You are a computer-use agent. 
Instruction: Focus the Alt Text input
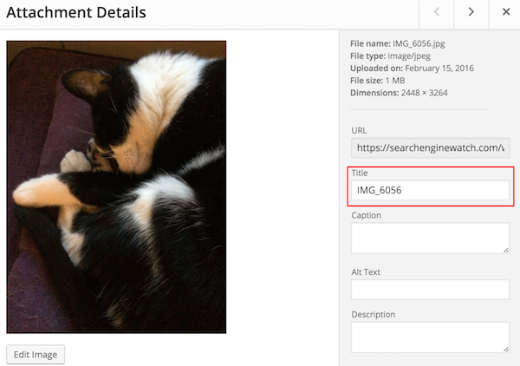point(430,290)
